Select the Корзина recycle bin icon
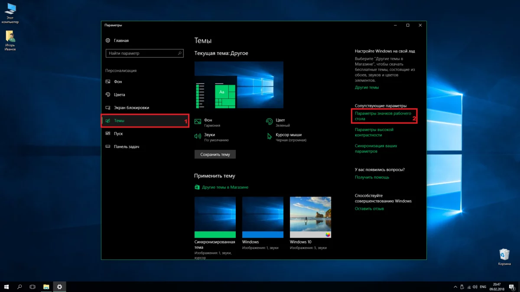Screen dimensions: 520x292 (x=504, y=257)
